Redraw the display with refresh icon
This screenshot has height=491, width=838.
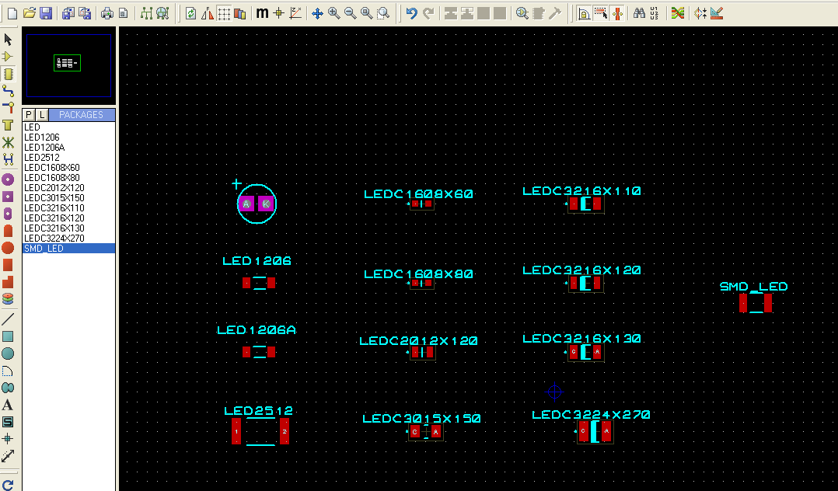[190, 13]
